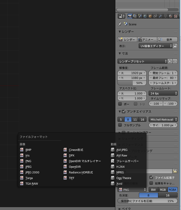Open the PNG file format dropdown

132,190
